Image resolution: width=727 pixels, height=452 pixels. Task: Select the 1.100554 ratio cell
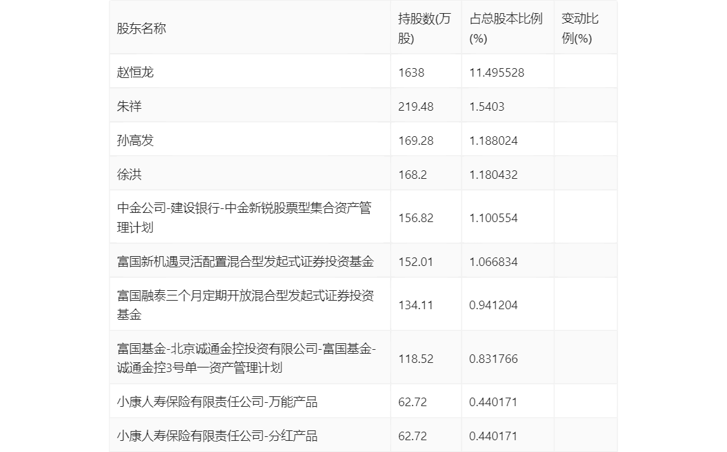click(x=493, y=217)
